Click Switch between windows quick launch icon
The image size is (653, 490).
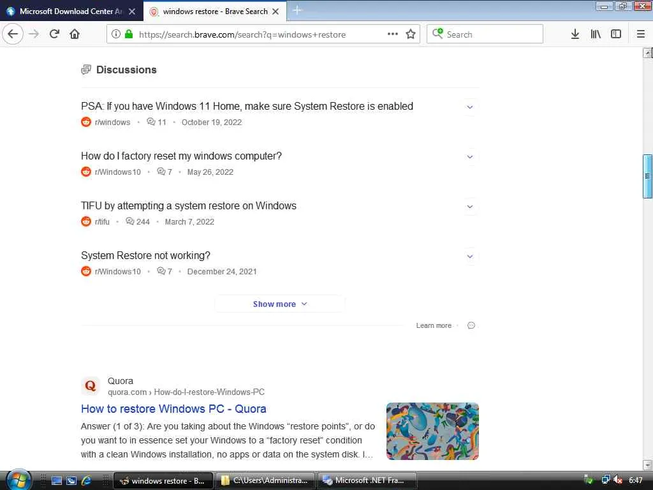click(71, 480)
